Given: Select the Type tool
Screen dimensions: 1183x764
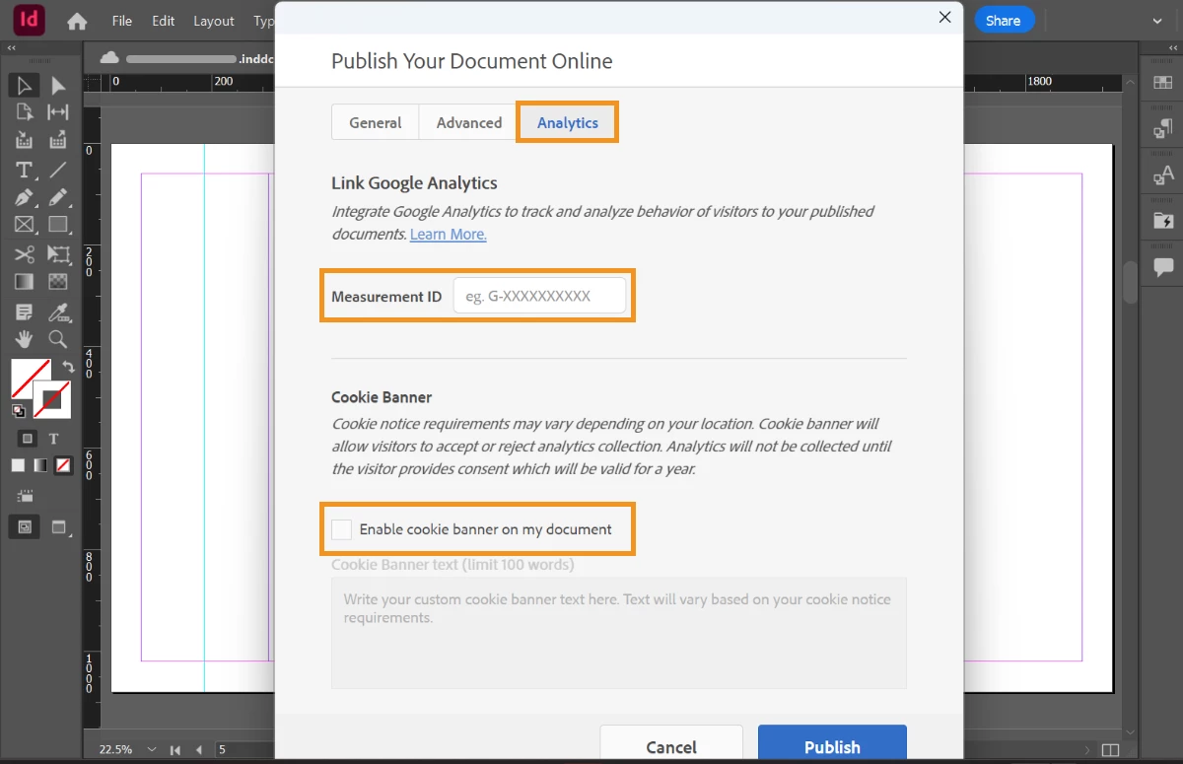Looking at the screenshot, I should tap(25, 170).
